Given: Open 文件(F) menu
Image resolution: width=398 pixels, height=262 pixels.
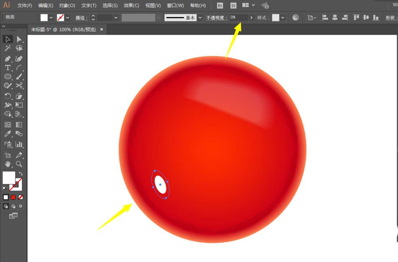Looking at the screenshot, I should pyautogui.click(x=25, y=5).
